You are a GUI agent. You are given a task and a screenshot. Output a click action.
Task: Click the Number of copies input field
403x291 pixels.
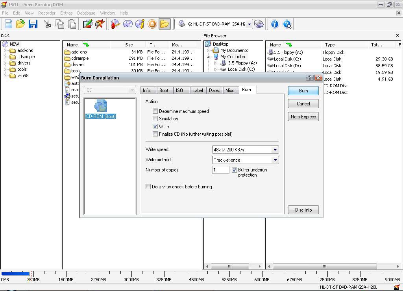220,170
